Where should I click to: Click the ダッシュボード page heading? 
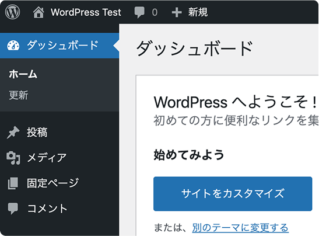195,48
